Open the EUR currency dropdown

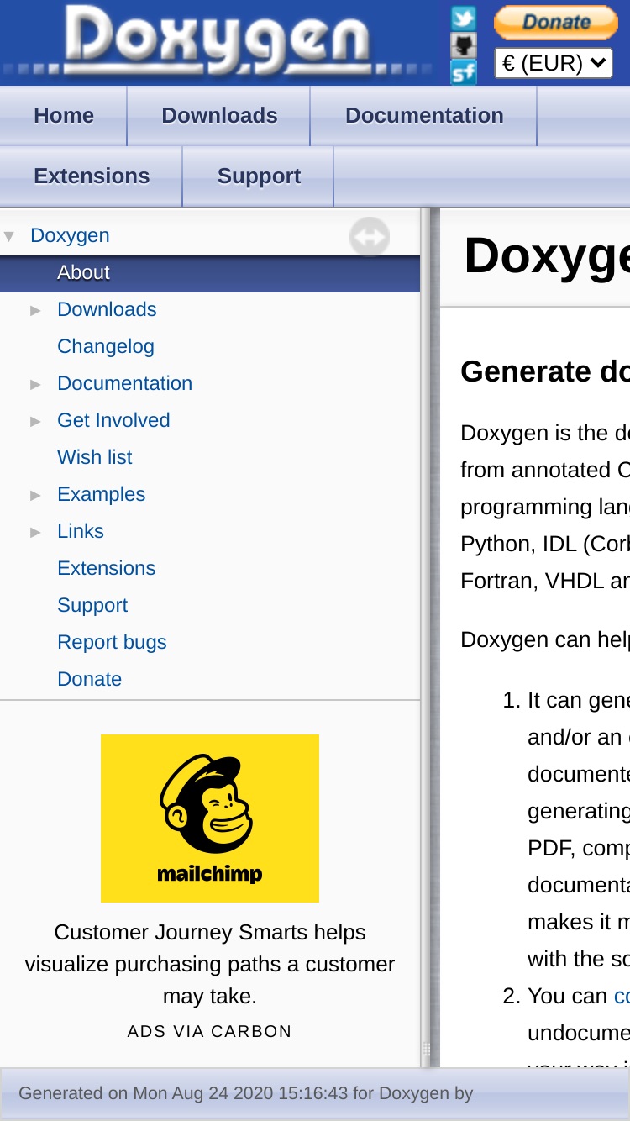pos(554,63)
